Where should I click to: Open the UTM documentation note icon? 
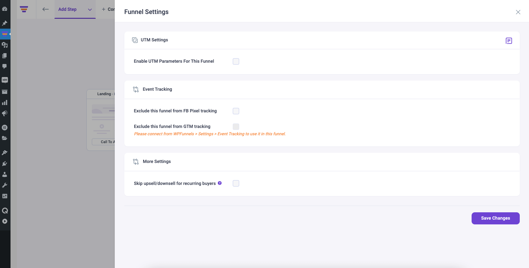pos(509,41)
